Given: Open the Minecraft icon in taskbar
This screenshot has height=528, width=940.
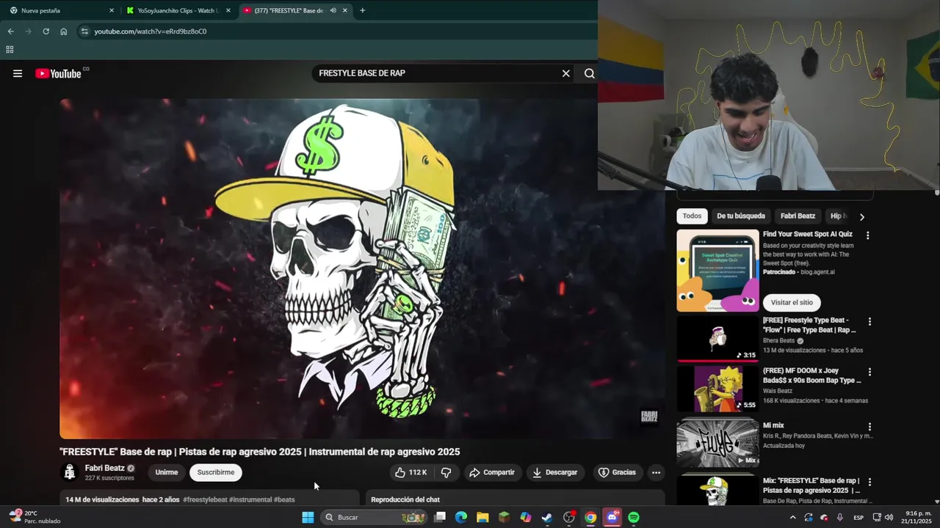Looking at the screenshot, I should click(x=504, y=518).
